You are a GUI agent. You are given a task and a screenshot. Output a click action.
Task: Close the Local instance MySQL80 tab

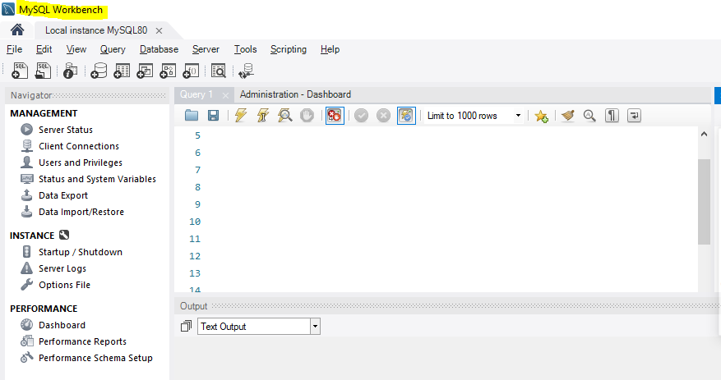click(159, 30)
